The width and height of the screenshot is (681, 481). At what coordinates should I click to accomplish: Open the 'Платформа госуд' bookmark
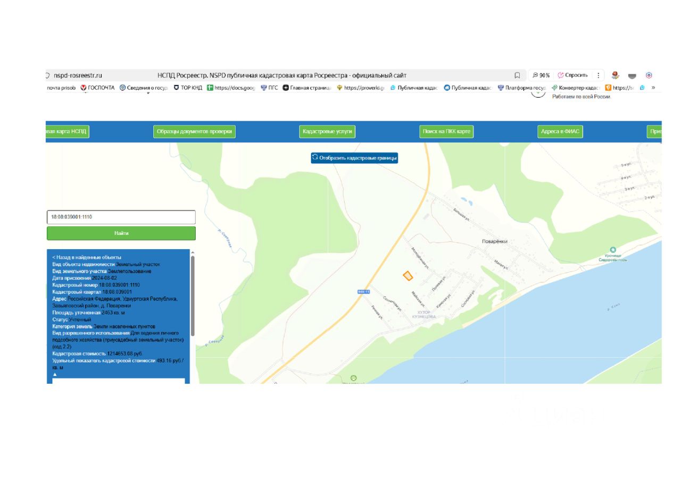click(x=521, y=88)
